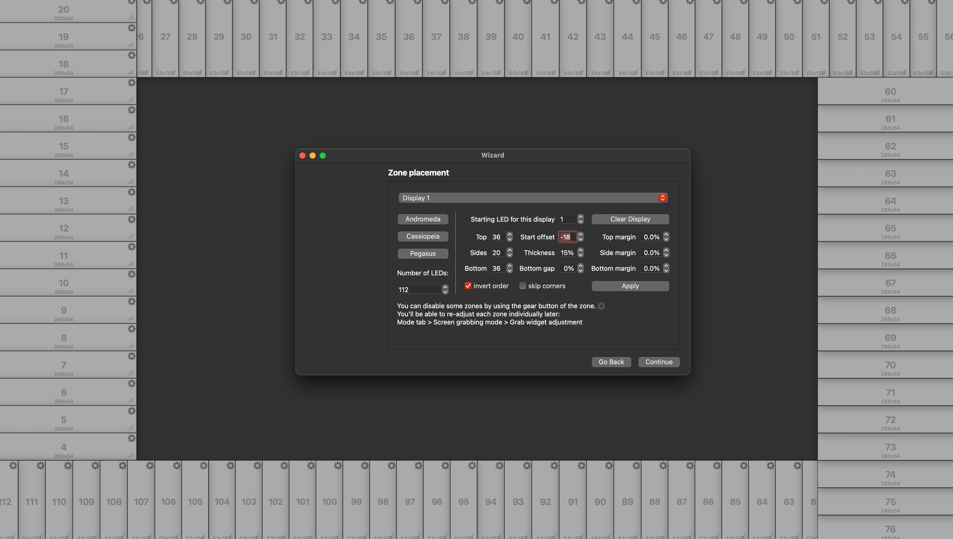Image resolution: width=953 pixels, height=539 pixels.
Task: Choose the Pegasus layout preset
Action: point(423,254)
